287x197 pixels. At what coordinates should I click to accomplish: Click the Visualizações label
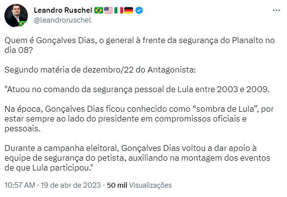150,185
